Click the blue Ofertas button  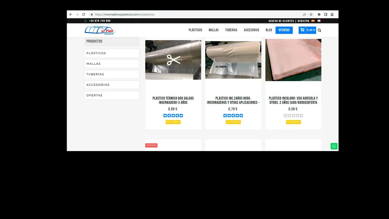[x=284, y=30]
